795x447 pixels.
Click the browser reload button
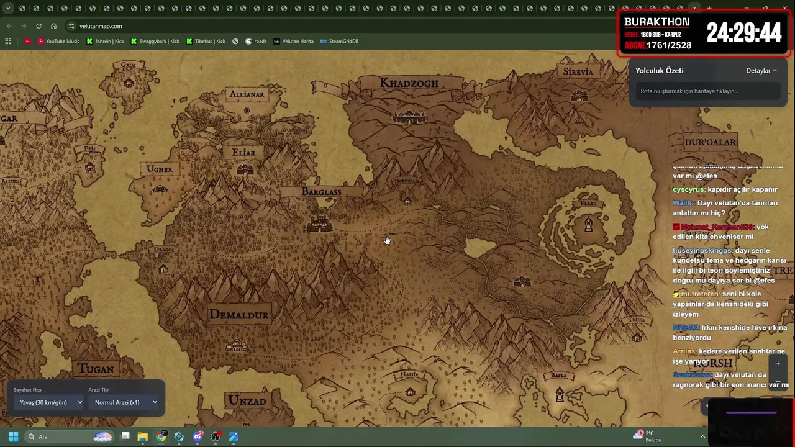pyautogui.click(x=39, y=26)
